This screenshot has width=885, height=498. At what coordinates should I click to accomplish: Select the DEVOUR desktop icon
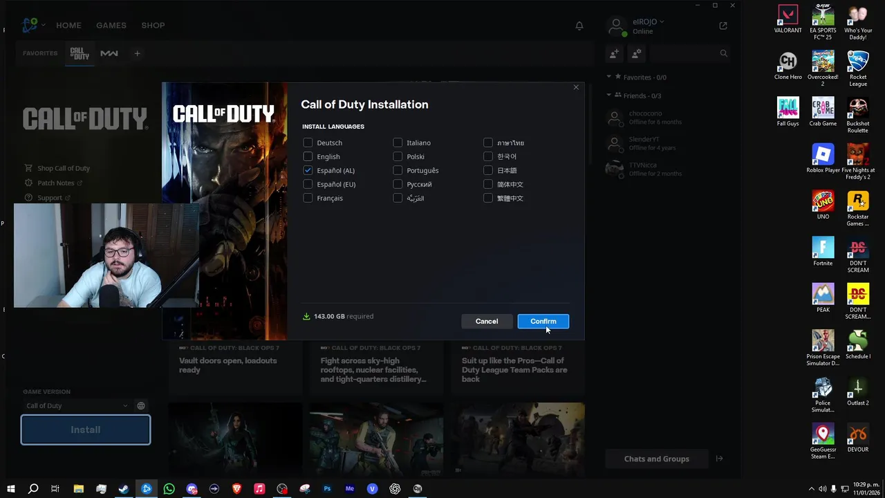pos(858,437)
